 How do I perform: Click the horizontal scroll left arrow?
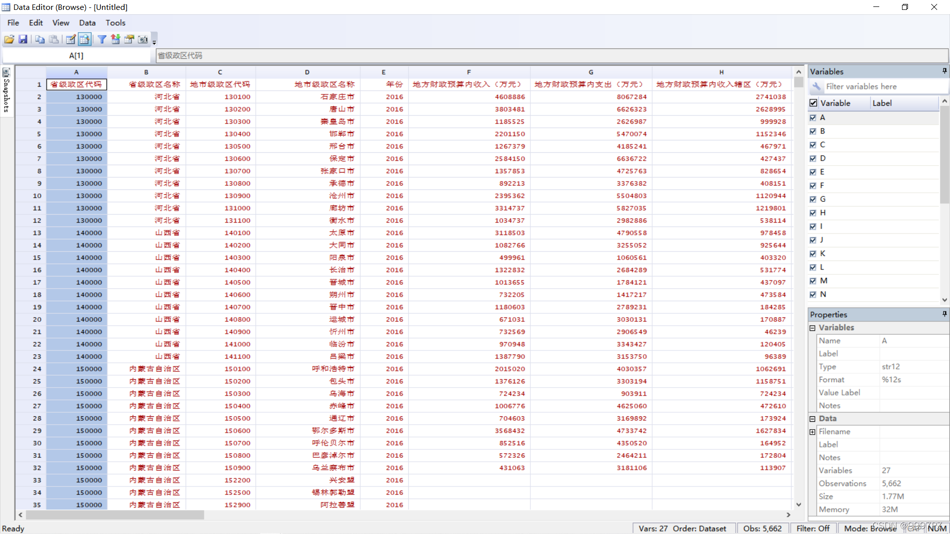click(20, 515)
